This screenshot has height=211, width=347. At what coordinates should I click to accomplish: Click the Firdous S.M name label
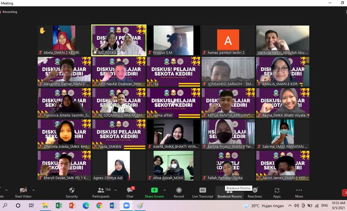tap(162, 53)
